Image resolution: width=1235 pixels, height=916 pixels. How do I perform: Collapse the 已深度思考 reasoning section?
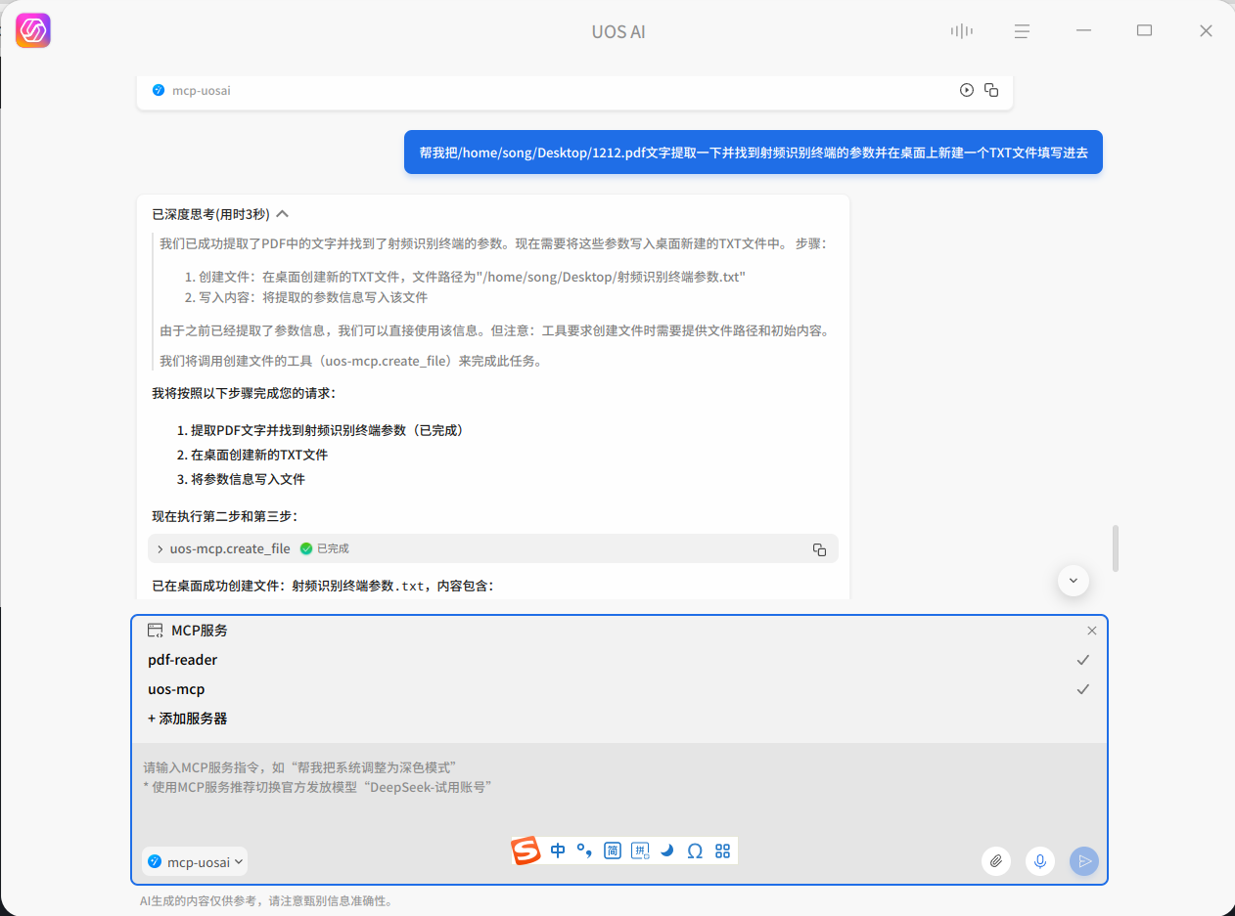283,213
